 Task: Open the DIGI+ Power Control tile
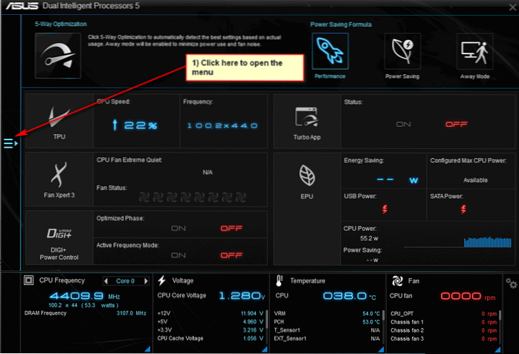[59, 239]
